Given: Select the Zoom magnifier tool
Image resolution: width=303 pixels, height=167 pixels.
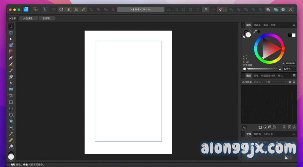Looking at the screenshot, I should pos(11,146).
